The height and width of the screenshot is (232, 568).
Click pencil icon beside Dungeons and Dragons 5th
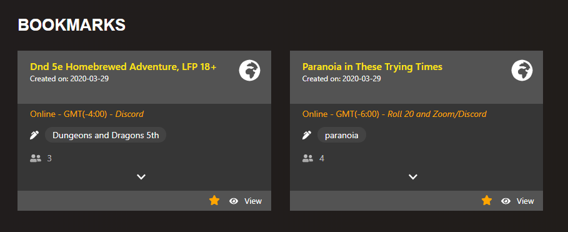(x=34, y=135)
